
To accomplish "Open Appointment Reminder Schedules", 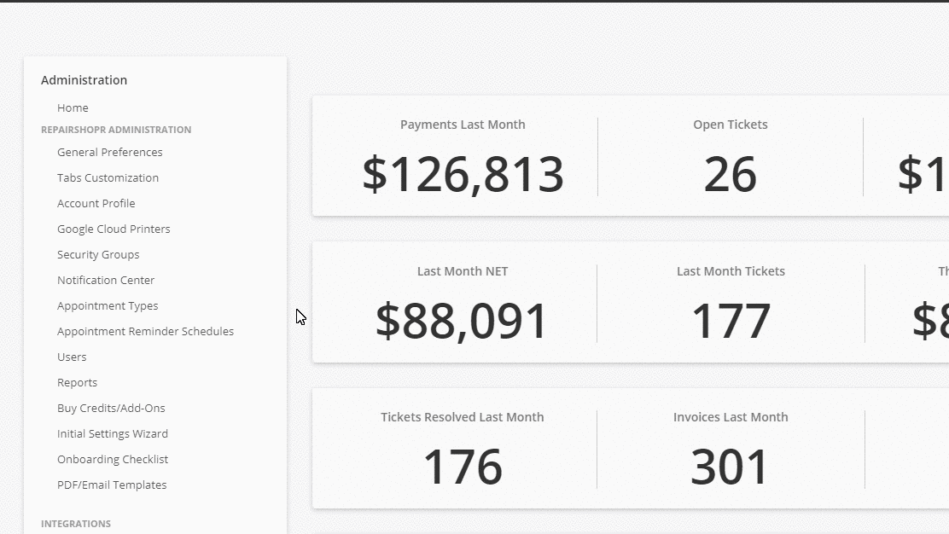I will click(x=145, y=331).
